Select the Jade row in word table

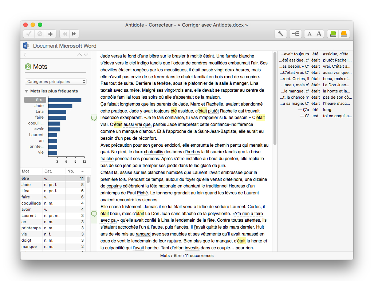[26, 185]
